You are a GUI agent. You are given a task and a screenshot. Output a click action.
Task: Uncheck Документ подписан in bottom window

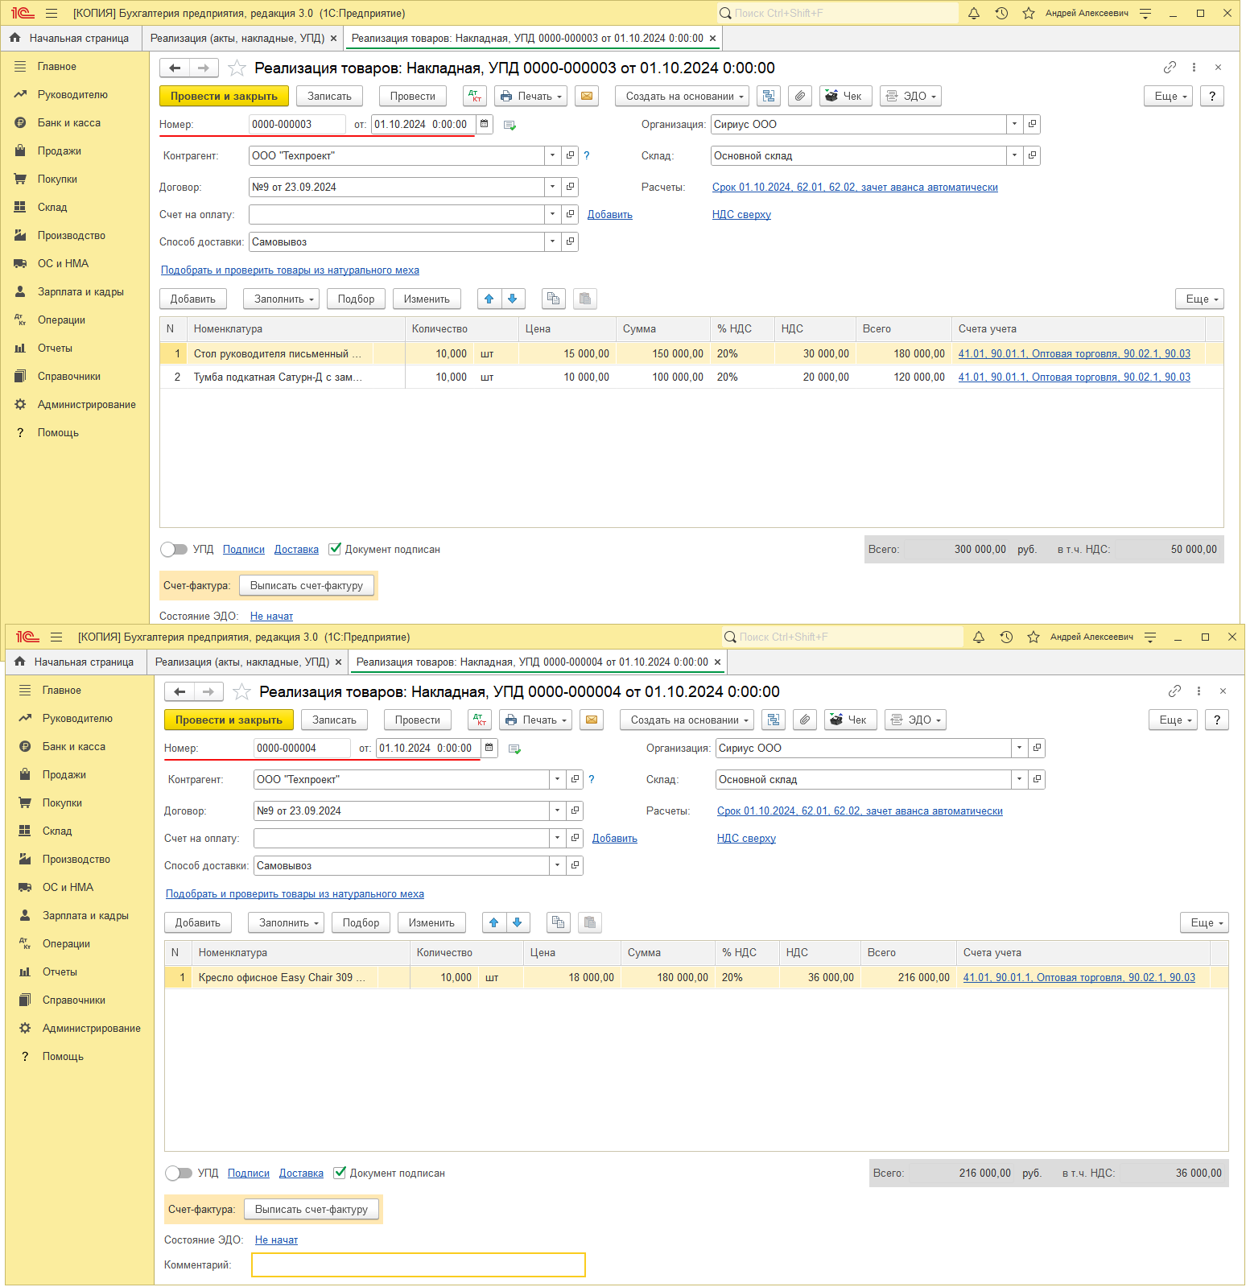point(340,1173)
